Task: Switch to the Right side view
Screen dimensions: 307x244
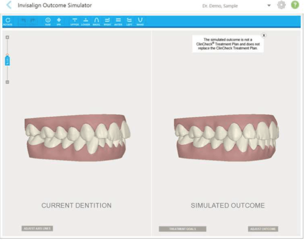Action: click(x=107, y=22)
